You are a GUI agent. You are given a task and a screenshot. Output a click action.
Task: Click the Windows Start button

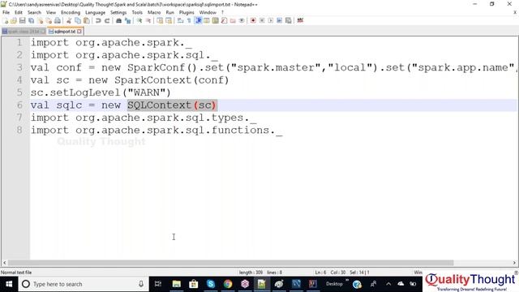click(x=9, y=284)
